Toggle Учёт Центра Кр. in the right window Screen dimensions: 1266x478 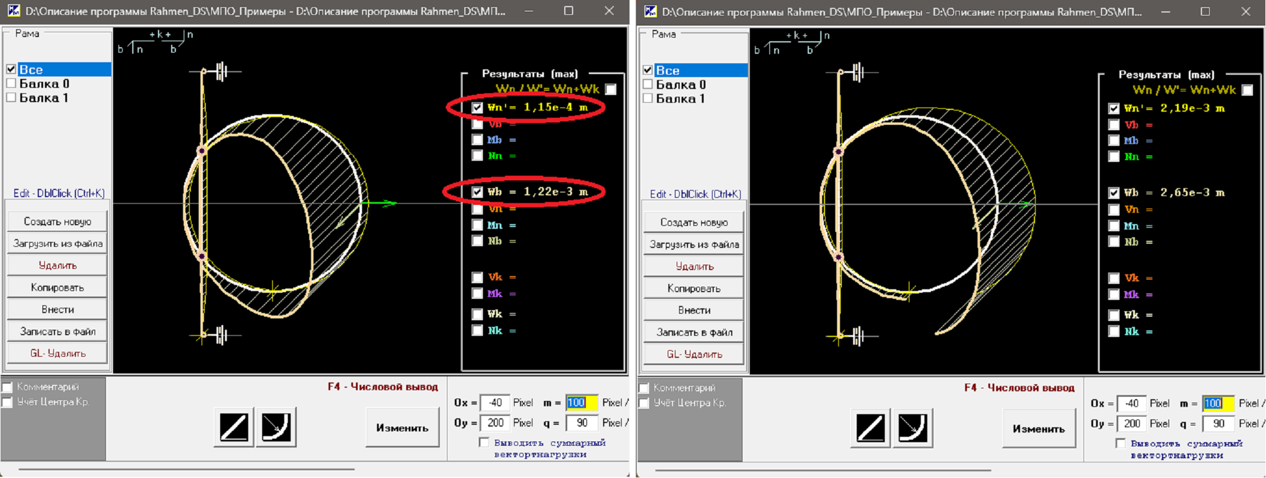point(644,403)
